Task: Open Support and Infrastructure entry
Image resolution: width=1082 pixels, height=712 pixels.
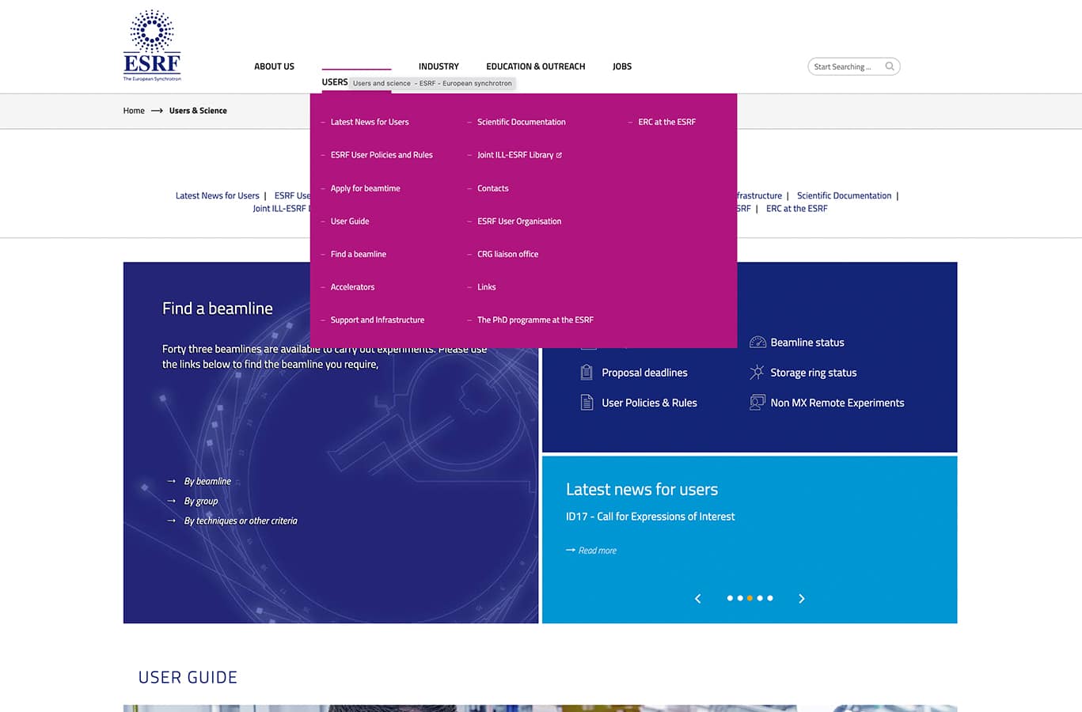Action: 378,320
